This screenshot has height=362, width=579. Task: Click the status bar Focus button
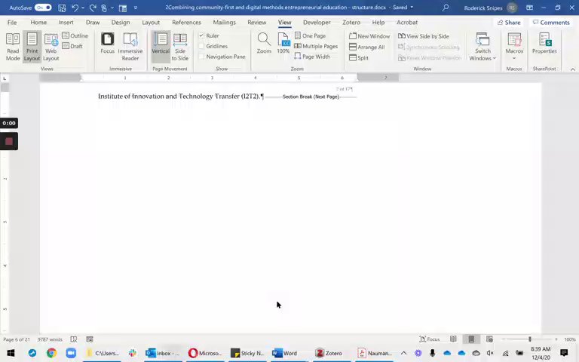coord(430,339)
